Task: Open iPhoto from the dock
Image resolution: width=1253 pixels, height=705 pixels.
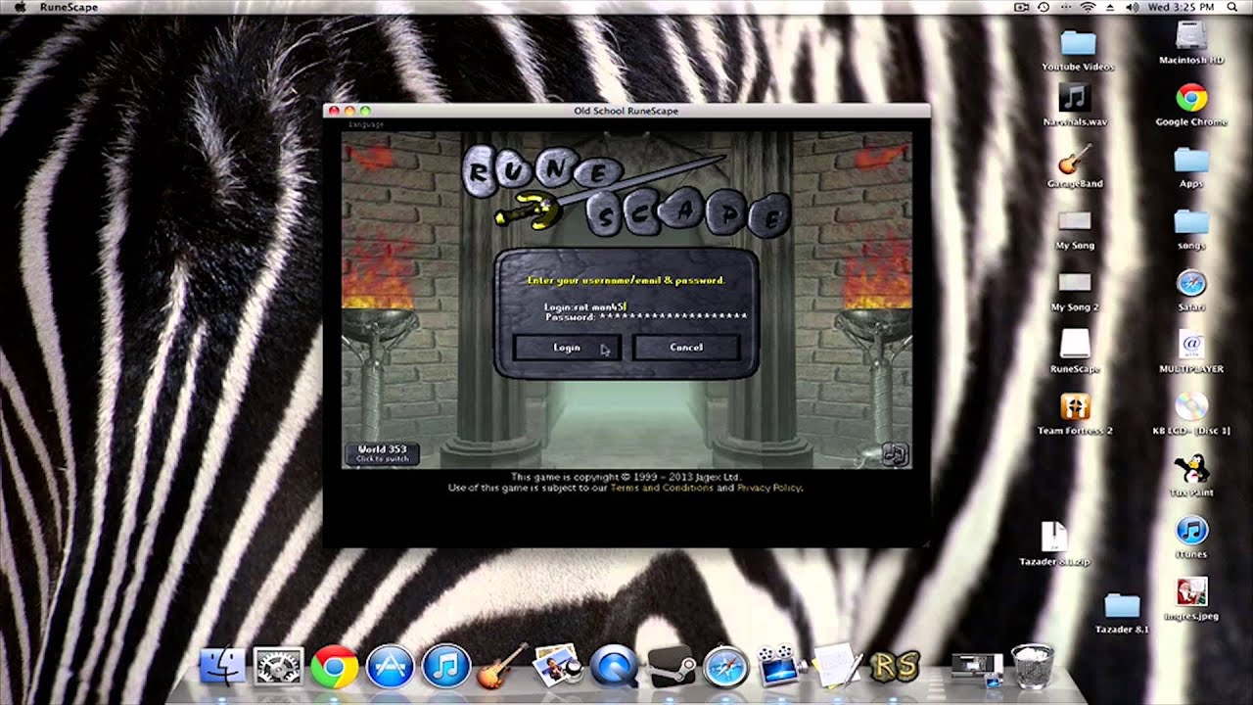Action: 557,667
